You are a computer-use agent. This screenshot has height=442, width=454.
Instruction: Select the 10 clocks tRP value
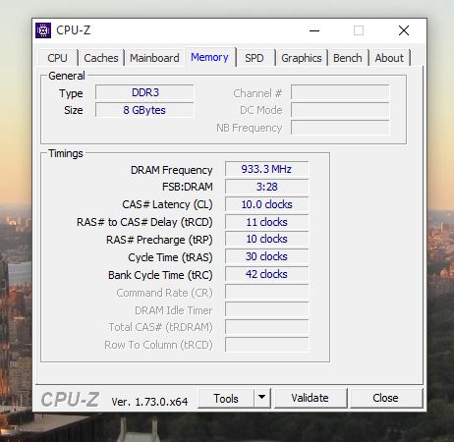[266, 240]
